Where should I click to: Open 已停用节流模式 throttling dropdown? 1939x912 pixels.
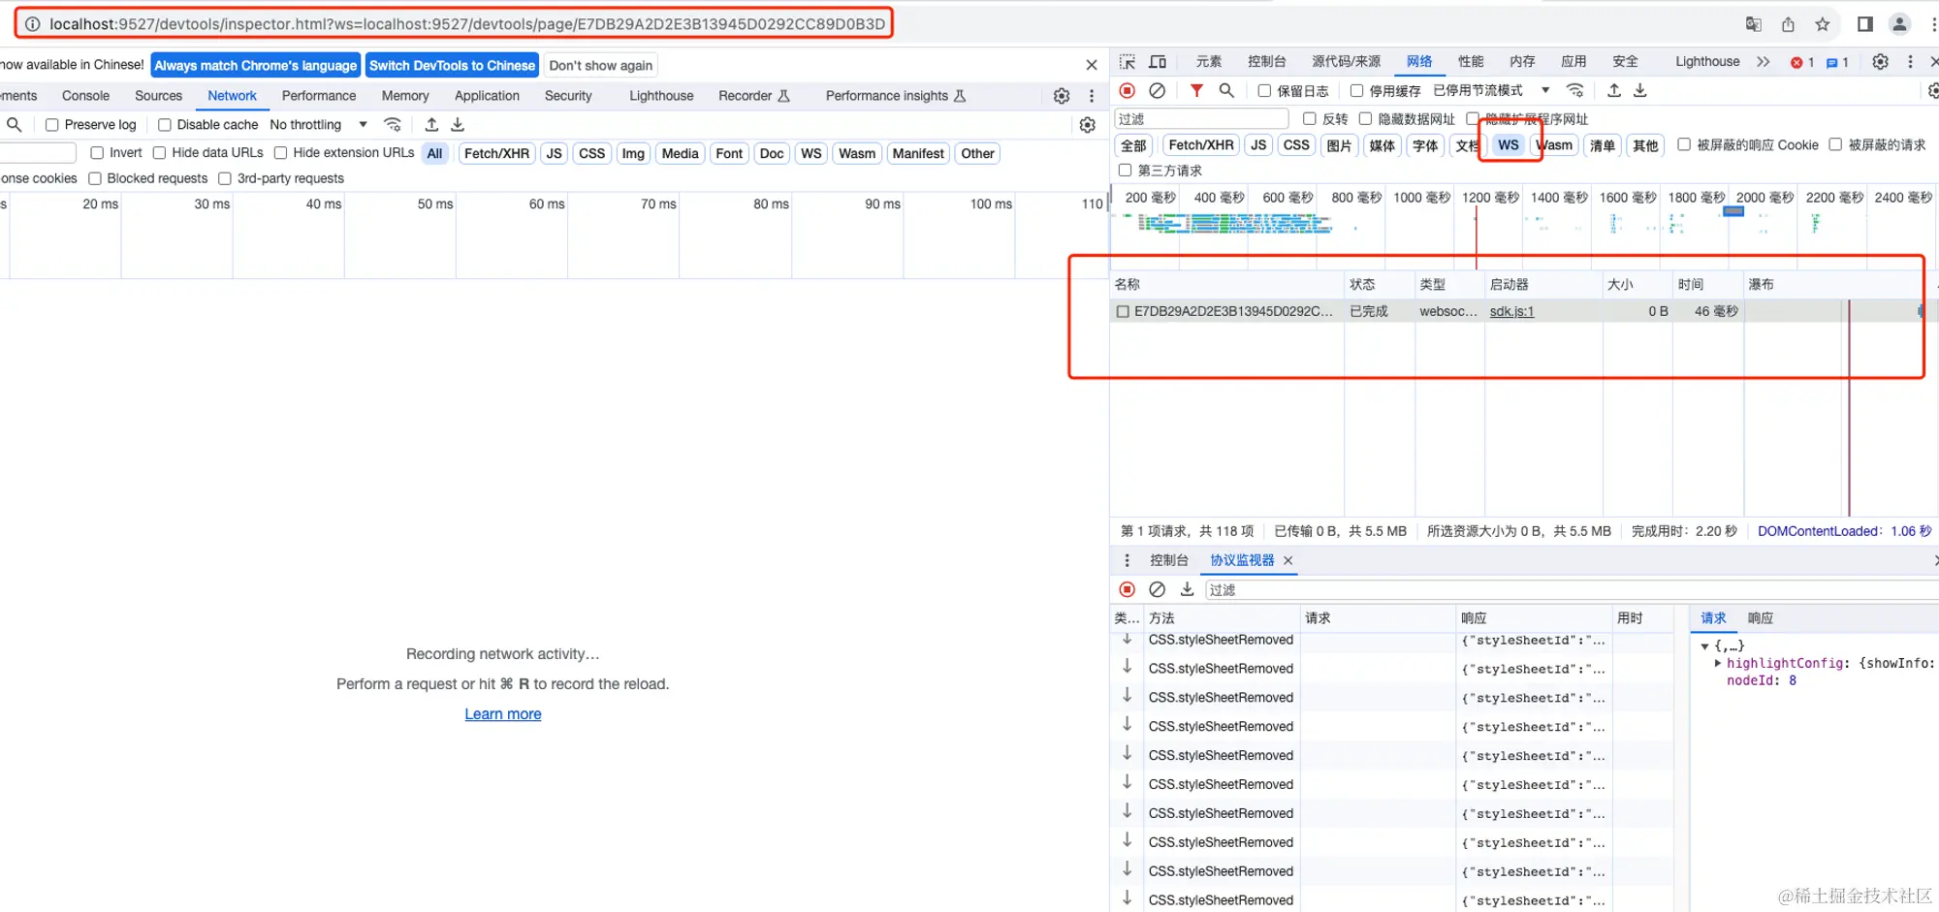(1491, 90)
